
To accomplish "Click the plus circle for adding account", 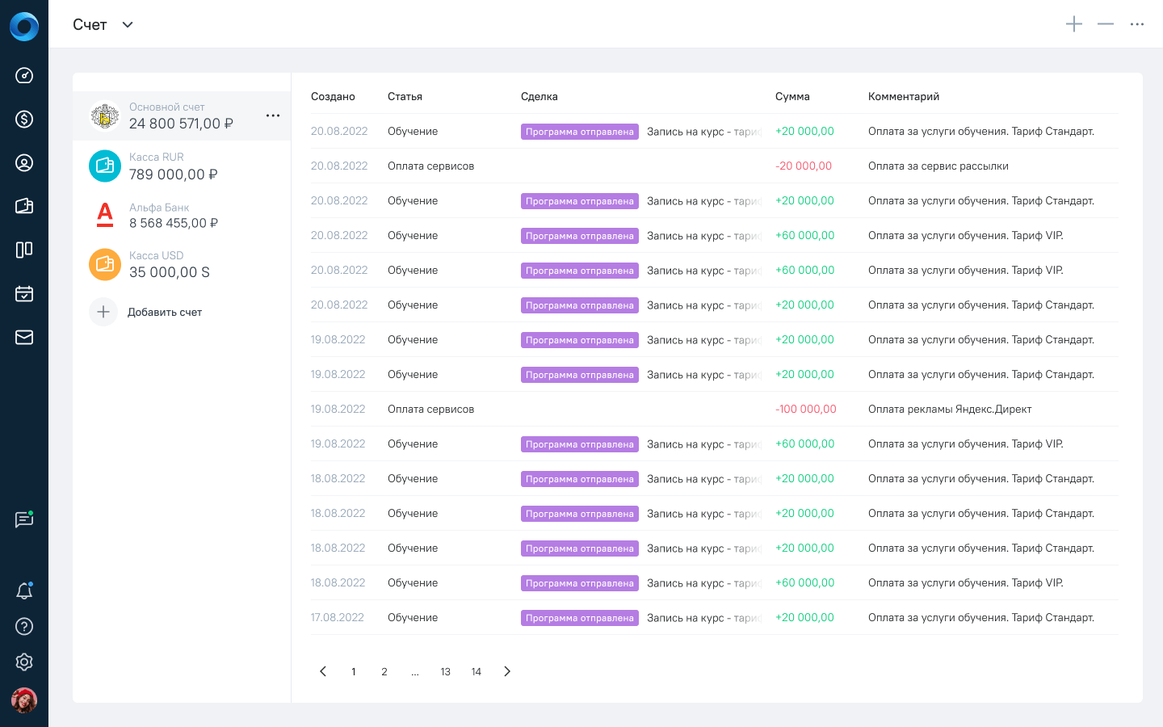I will (x=103, y=312).
